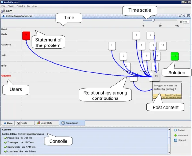The image size is (192, 156).
Task: Switch to the Main tab
Action: [8, 123]
